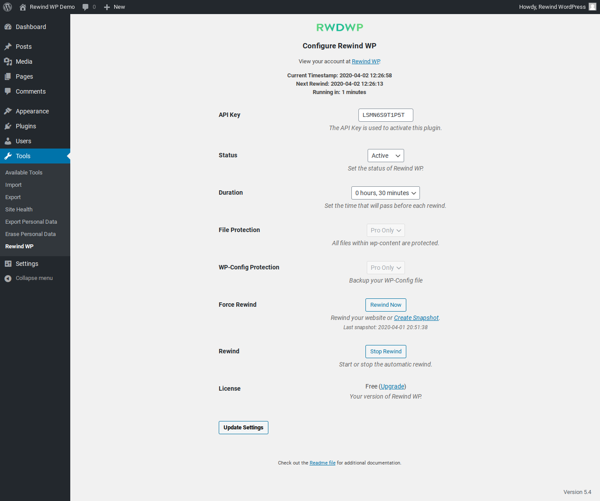Click the WordPress logo icon

7,7
